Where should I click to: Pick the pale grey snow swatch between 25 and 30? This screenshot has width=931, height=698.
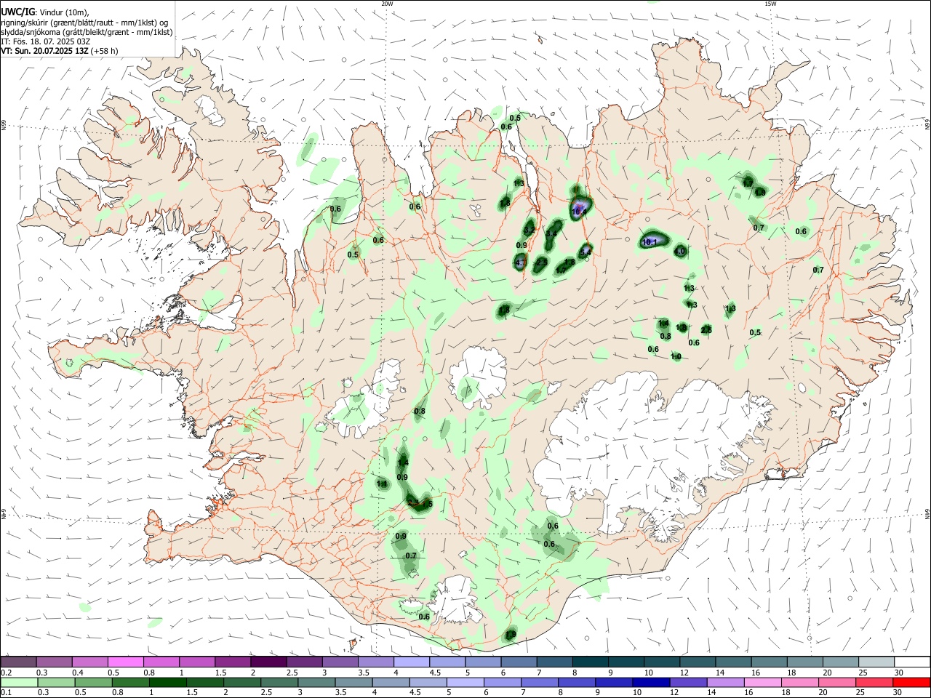pos(876,662)
